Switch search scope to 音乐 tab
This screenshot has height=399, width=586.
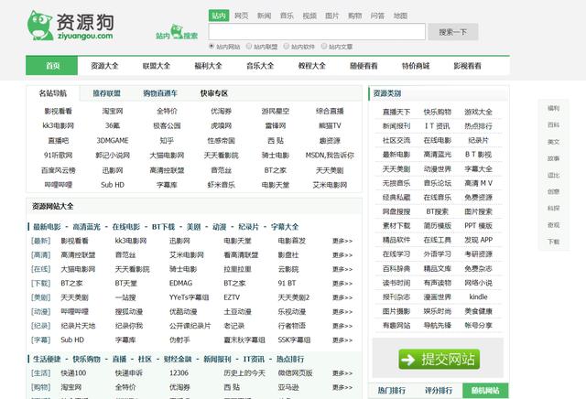(x=287, y=16)
